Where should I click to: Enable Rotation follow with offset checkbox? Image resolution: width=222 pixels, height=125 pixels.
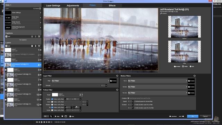click(x=52, y=105)
